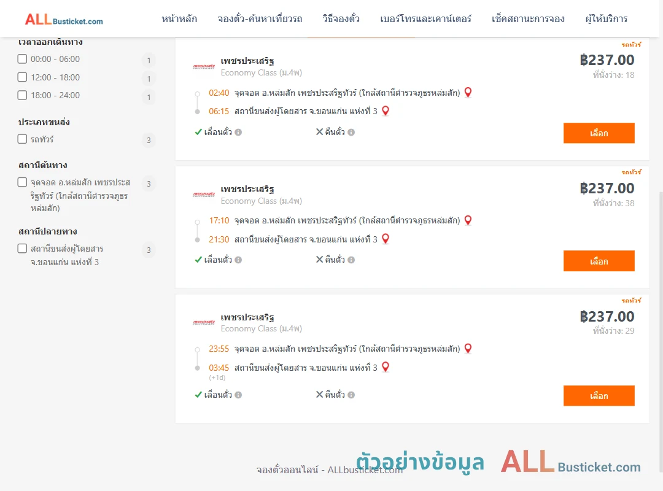Image resolution: width=663 pixels, height=491 pixels.
Task: Show คืนตั๋ว info icon on 02:40 trip
Action: tap(351, 133)
